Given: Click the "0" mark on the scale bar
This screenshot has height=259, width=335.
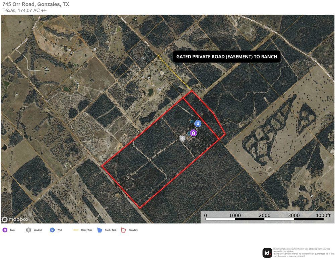Looking at the screenshot, I should [x=206, y=215].
